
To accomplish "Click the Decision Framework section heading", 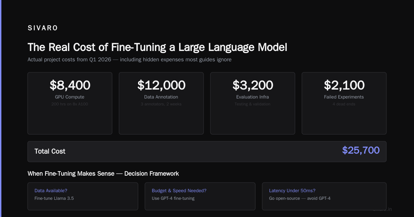I will pos(103,174).
